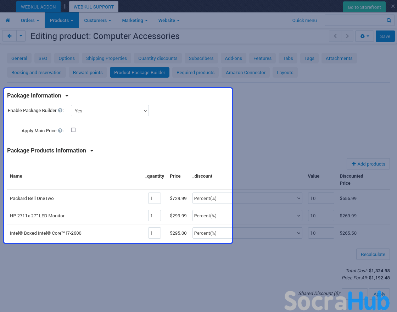
Task: Open the Amazon Connector tab
Action: click(x=246, y=72)
